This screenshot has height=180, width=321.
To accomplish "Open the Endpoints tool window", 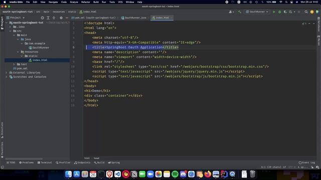I will [x=82, y=162].
